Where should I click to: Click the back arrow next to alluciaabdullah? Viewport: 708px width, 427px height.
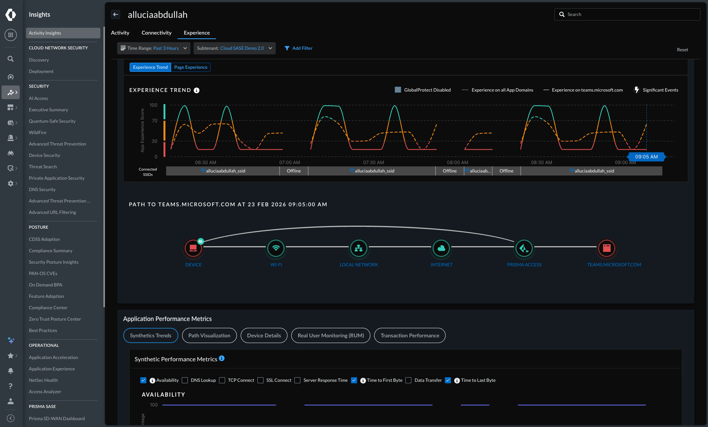(116, 14)
